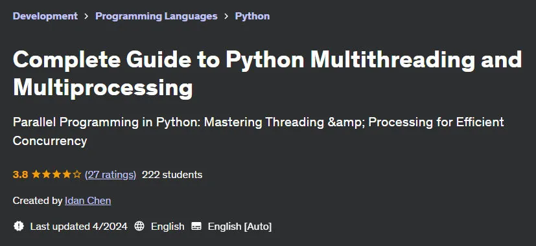Click the globe language icon
536x246 pixels.
pyautogui.click(x=139, y=226)
